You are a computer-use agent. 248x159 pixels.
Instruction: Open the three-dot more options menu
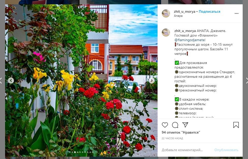tap(237, 13)
